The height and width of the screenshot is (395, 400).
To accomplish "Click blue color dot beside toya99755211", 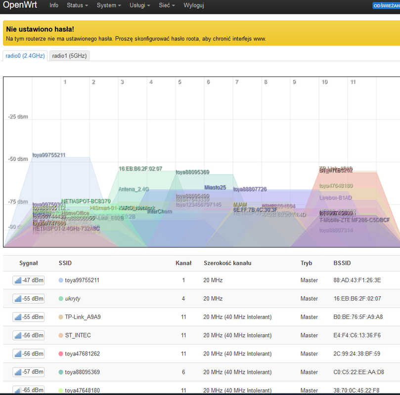I will tap(61, 280).
